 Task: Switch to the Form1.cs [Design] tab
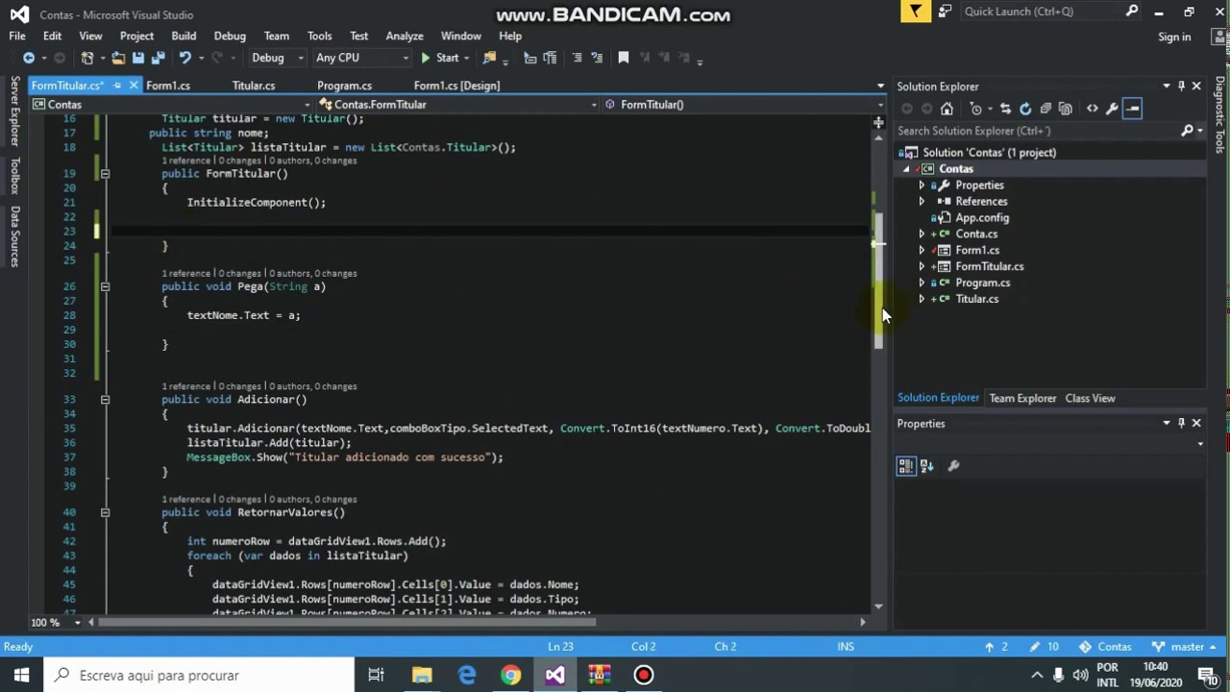[456, 86]
